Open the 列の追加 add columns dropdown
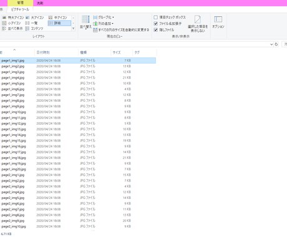287x237 pixels. [x=103, y=24]
